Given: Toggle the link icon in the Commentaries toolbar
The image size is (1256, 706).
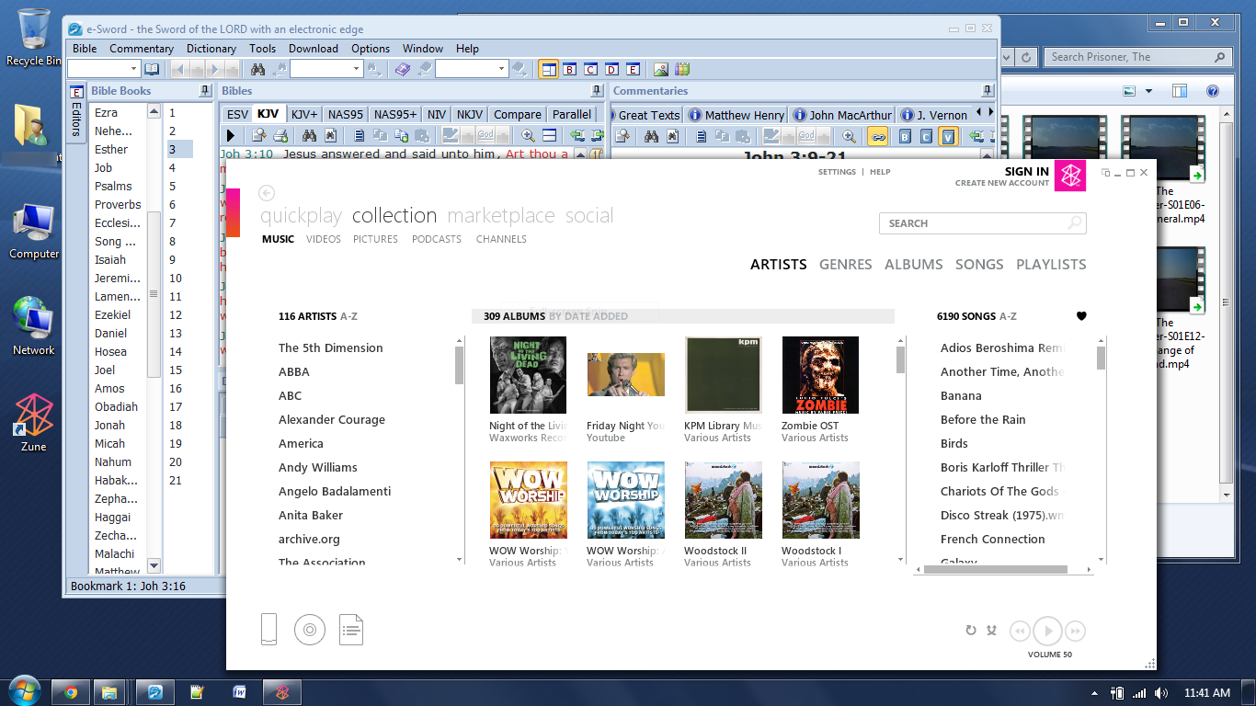Looking at the screenshot, I should coord(878,136).
